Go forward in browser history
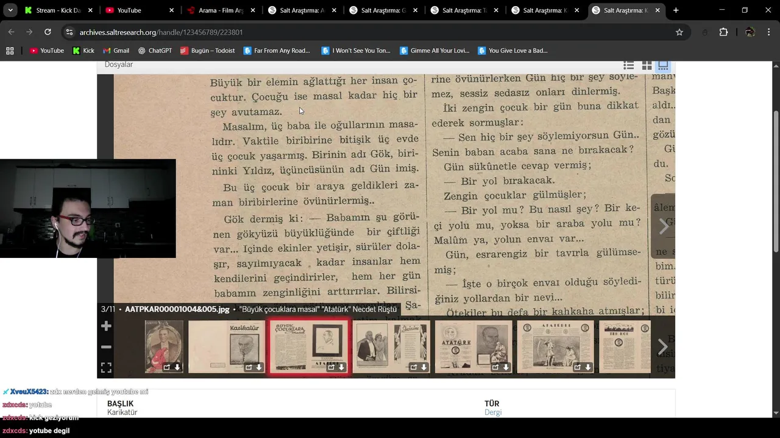The width and height of the screenshot is (780, 438). click(29, 32)
